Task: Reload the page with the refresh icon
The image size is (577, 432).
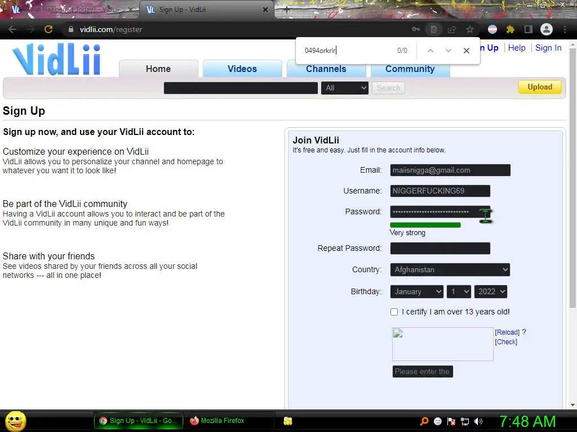Action: (48, 29)
